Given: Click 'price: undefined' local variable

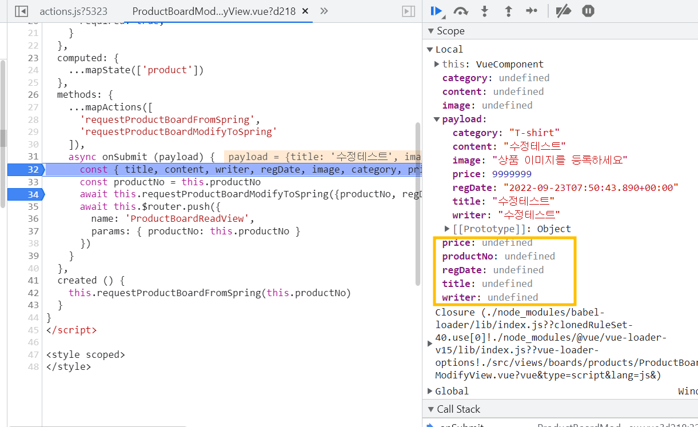Looking at the screenshot, I should [x=487, y=242].
